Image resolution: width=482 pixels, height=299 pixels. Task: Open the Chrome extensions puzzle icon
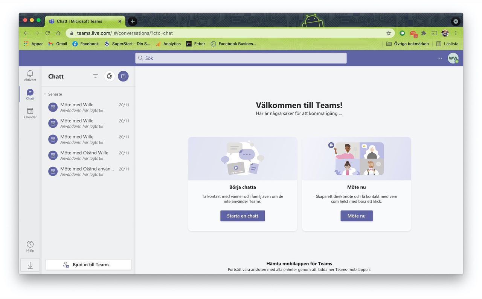[x=424, y=33]
